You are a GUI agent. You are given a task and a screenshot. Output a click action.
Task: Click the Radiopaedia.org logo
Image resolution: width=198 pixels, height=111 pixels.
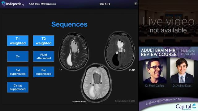(13, 4)
